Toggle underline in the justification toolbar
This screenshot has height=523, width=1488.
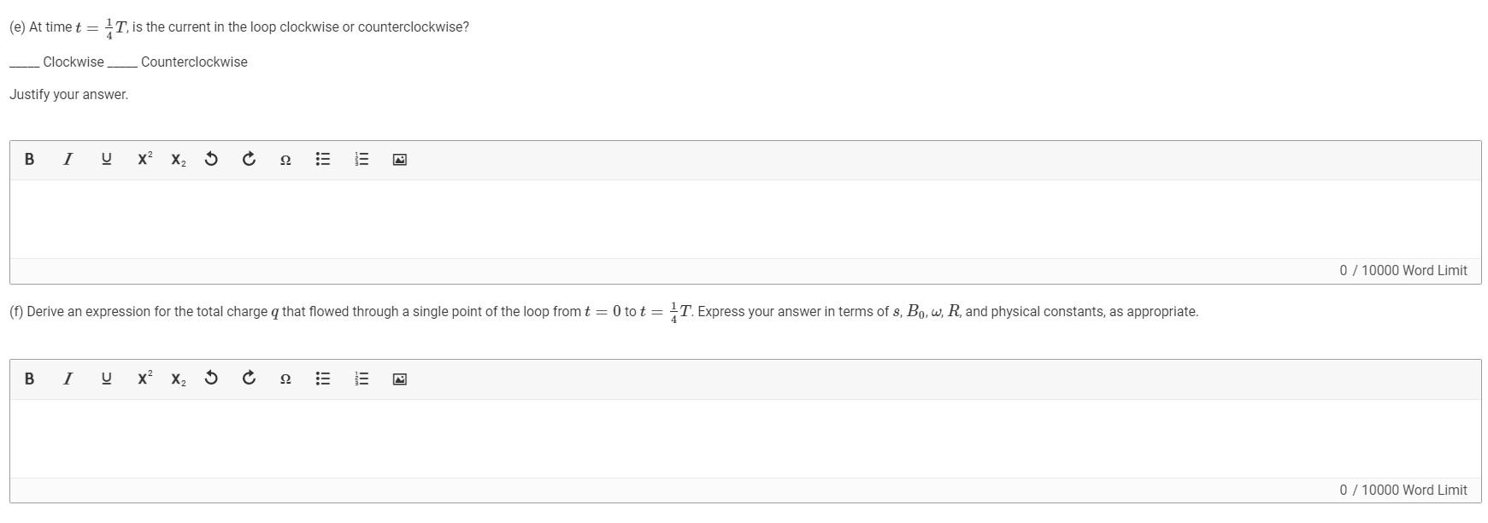(x=105, y=159)
